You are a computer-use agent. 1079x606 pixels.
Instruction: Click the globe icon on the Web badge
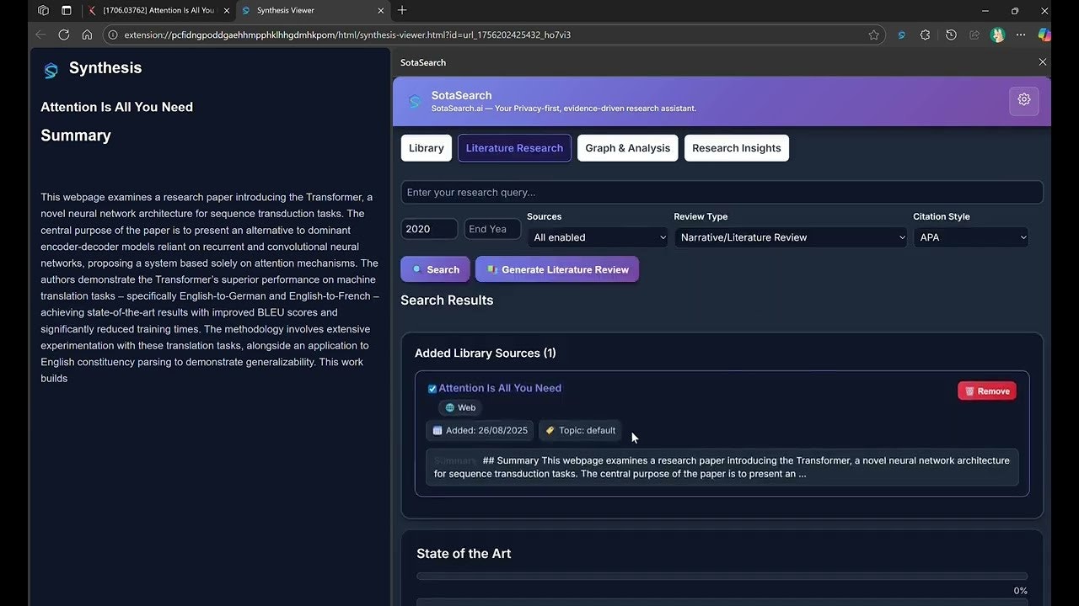pyautogui.click(x=451, y=407)
